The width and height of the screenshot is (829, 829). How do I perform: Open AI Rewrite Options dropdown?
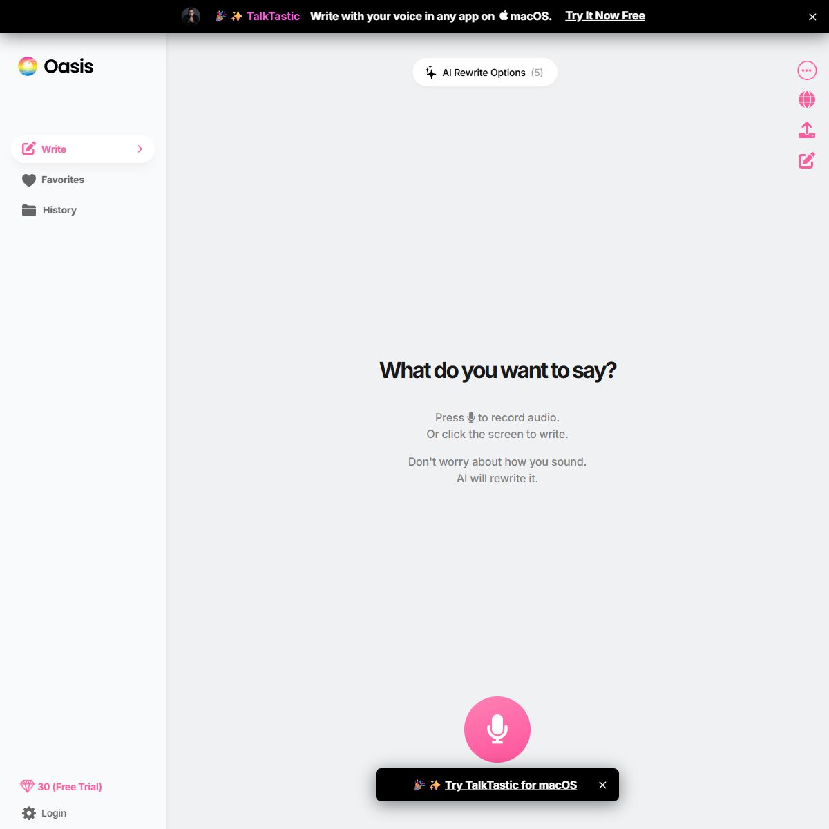[485, 72]
